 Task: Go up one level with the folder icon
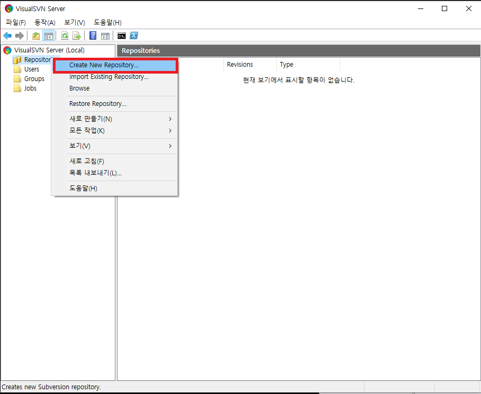(x=36, y=35)
